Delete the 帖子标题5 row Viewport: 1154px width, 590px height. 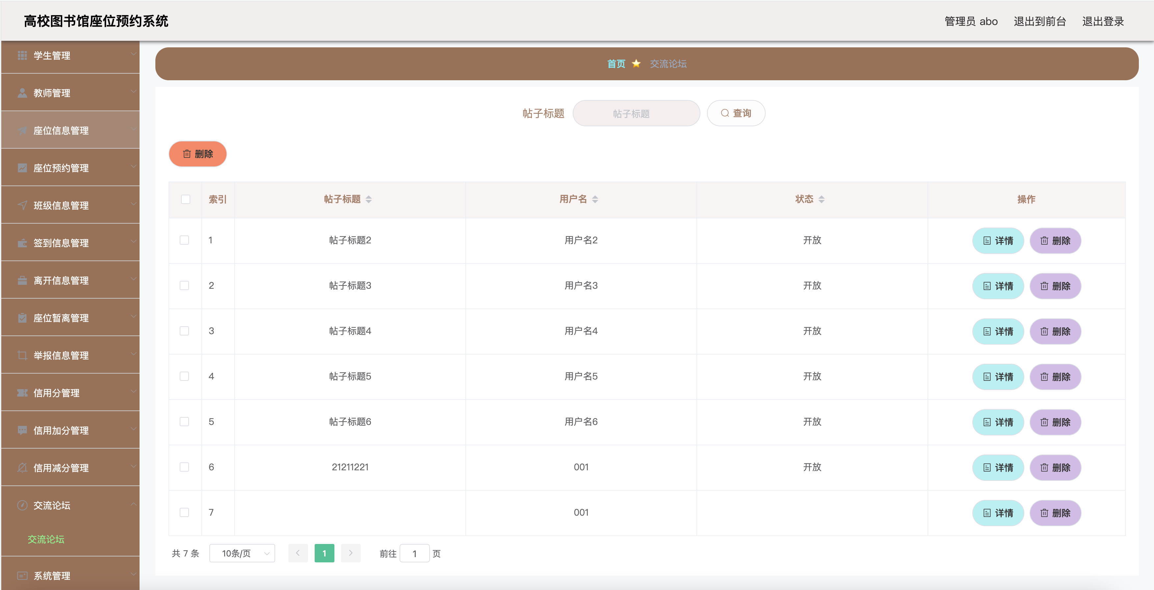point(1056,377)
